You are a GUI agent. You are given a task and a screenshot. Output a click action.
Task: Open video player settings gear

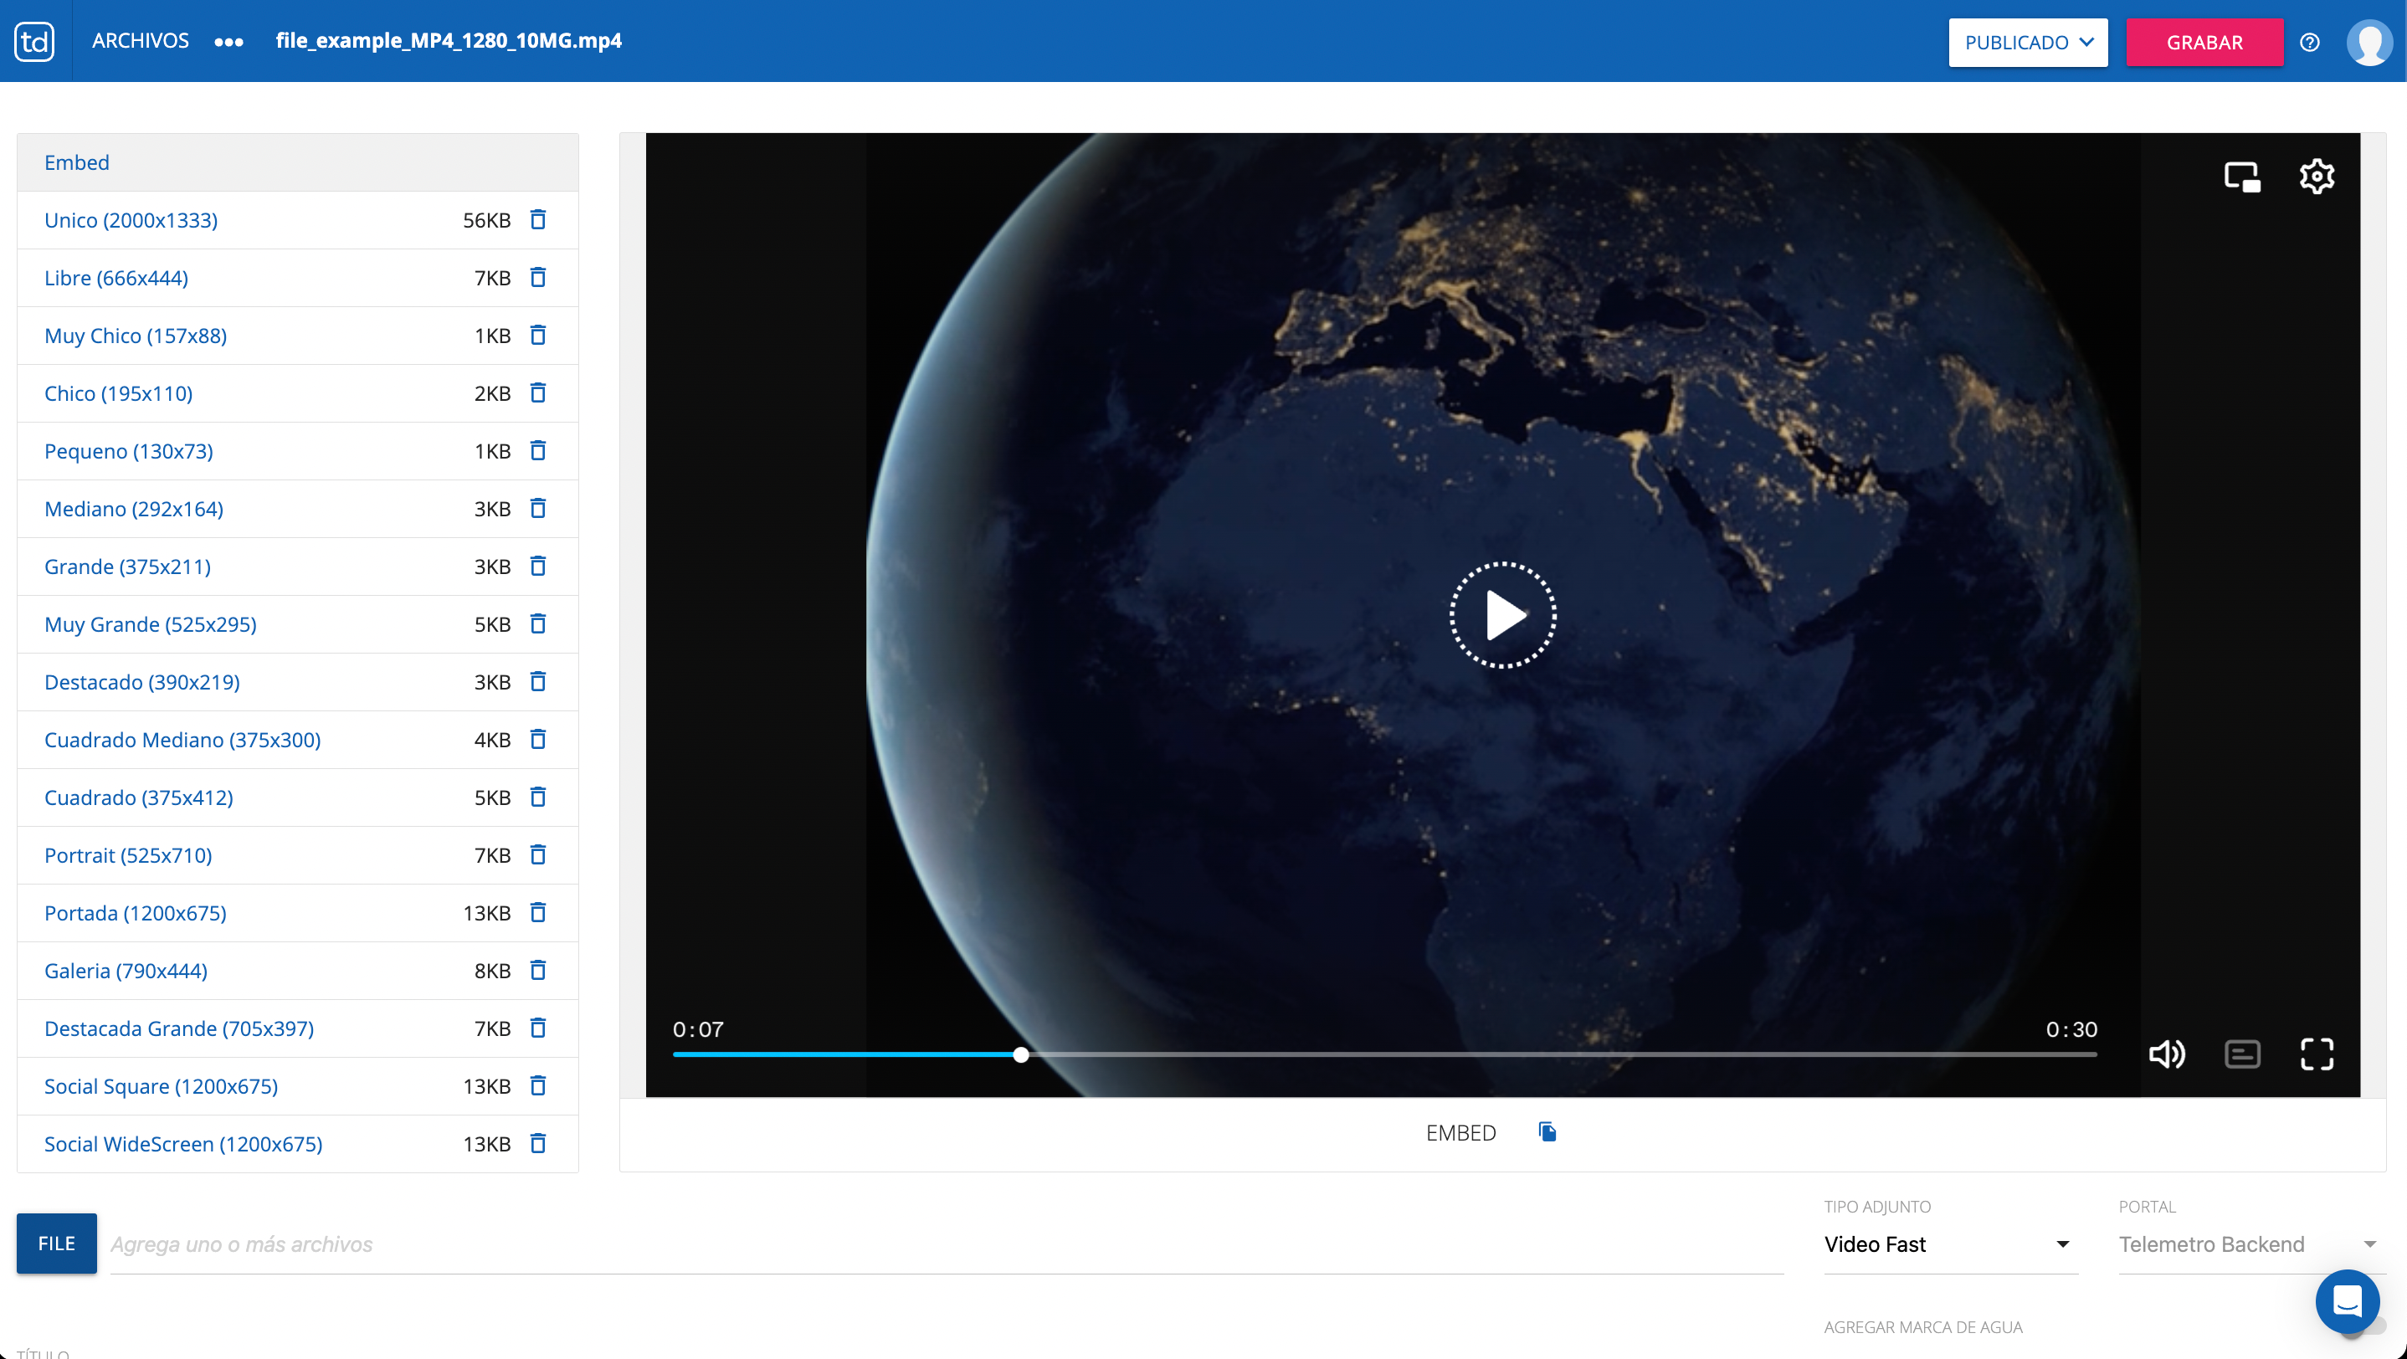pos(2317,176)
